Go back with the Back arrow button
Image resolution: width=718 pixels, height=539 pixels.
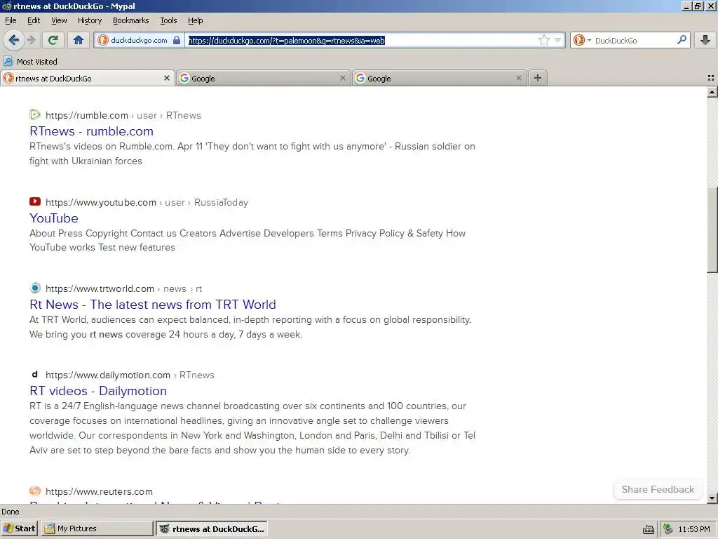14,40
